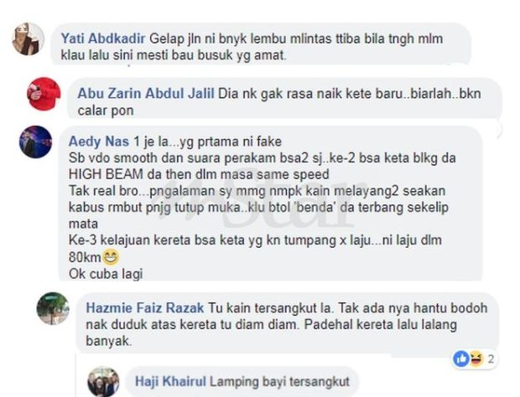Viewport: 520px width, 397px height.
Task: Click Hazmie Faiz Razak's avatar
Action: (53, 308)
